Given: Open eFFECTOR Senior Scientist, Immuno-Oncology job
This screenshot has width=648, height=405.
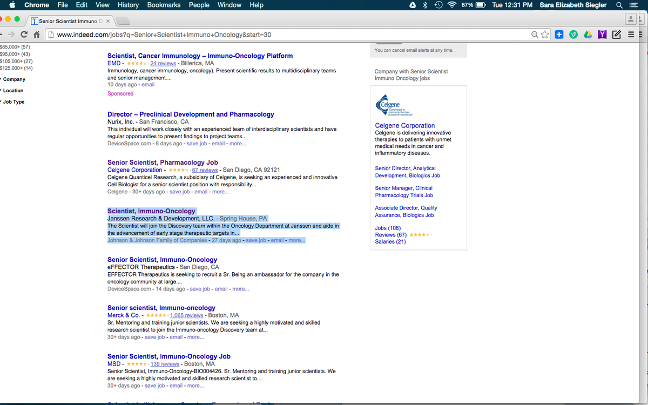Looking at the screenshot, I should pos(162,260).
